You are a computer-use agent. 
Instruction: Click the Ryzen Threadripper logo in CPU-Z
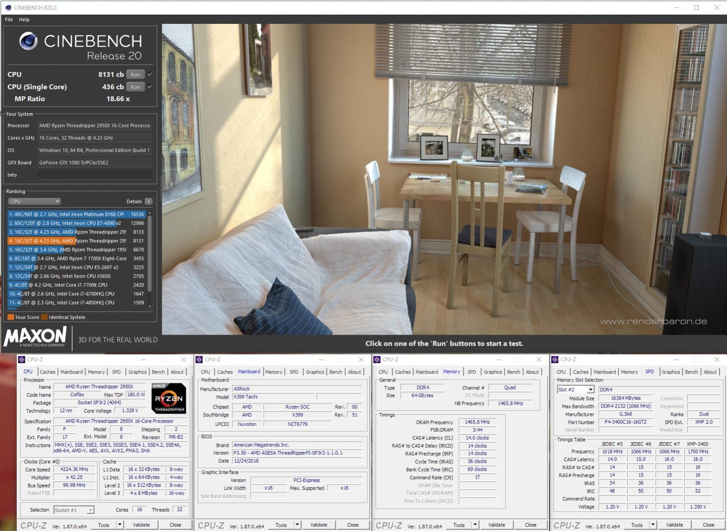(x=169, y=398)
